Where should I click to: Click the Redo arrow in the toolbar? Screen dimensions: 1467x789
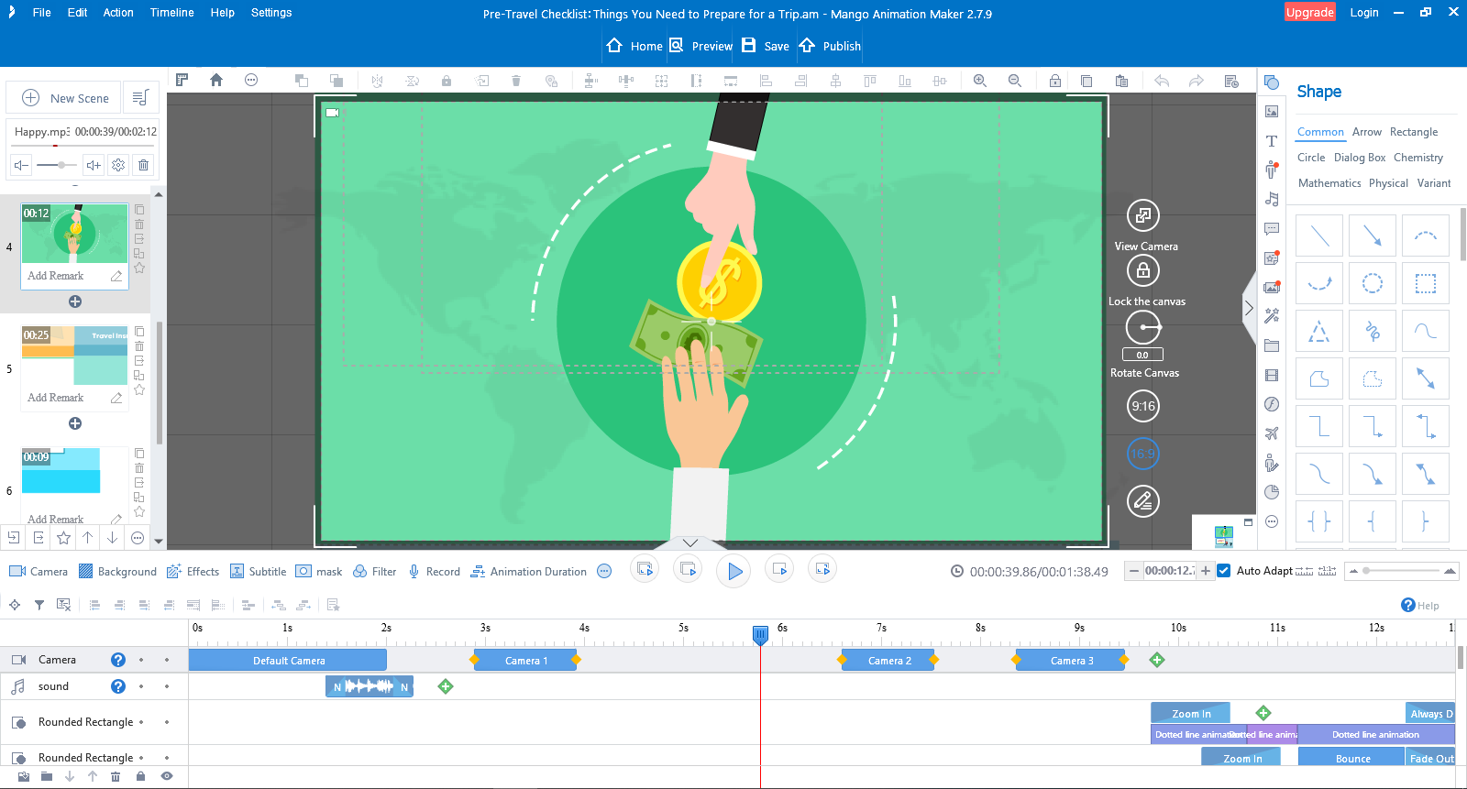(x=1196, y=81)
